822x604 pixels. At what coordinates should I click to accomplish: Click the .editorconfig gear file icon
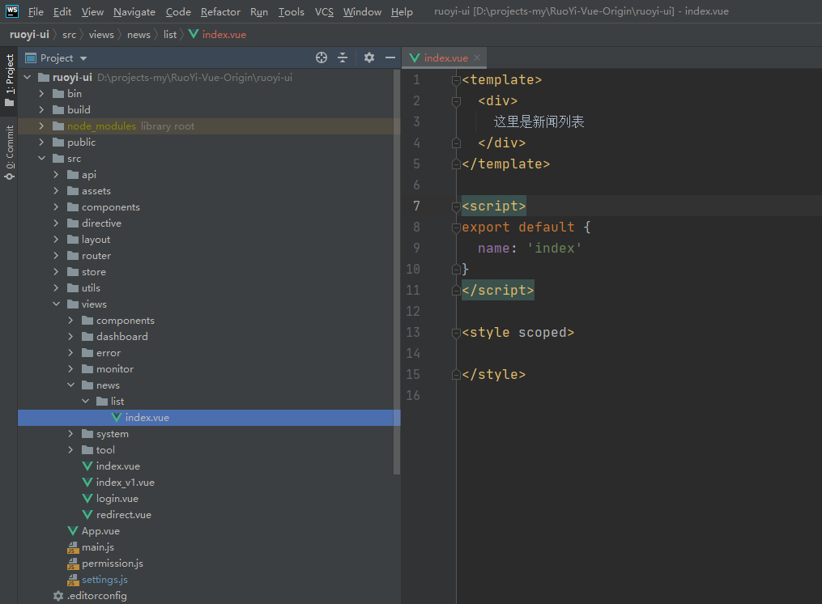click(x=58, y=596)
